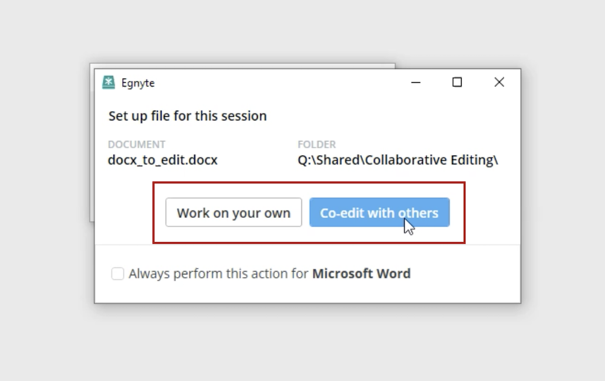Click the docx_to_edit.docx document name
The image size is (605, 381).
pos(162,160)
